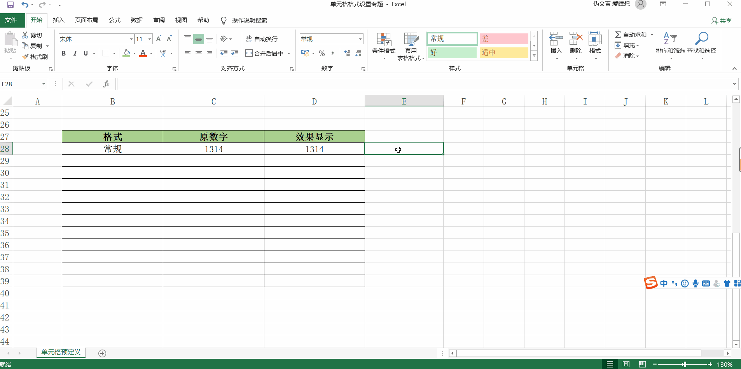Click the accounting number format icon

coord(305,53)
